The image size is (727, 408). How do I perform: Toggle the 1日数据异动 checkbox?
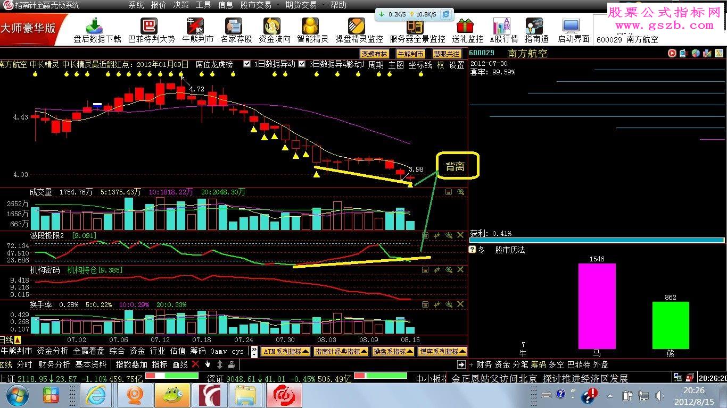point(247,64)
